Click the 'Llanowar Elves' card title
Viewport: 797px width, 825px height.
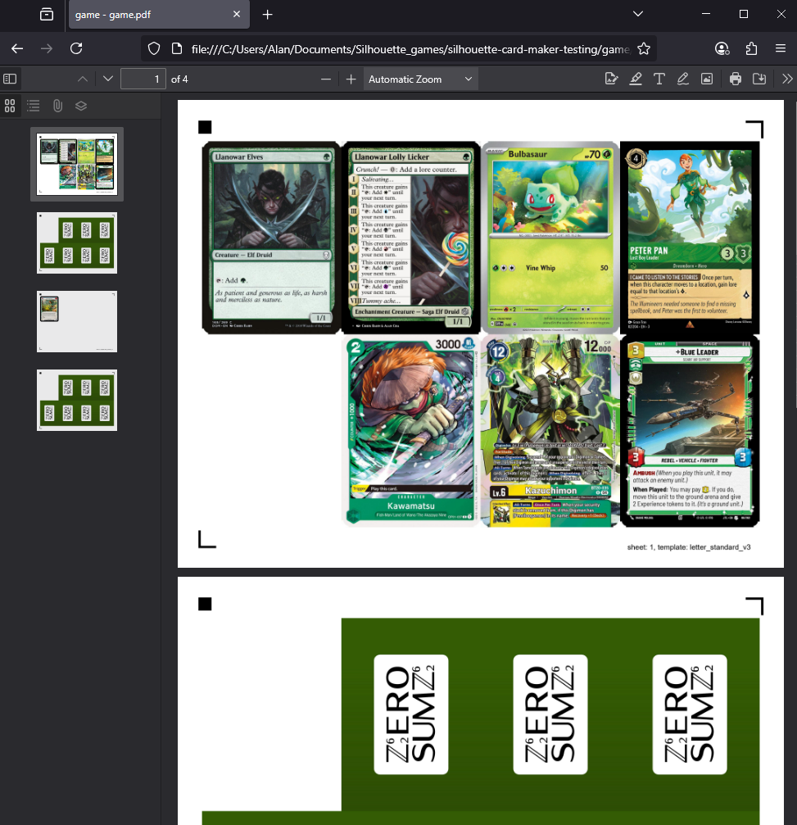pyautogui.click(x=239, y=156)
